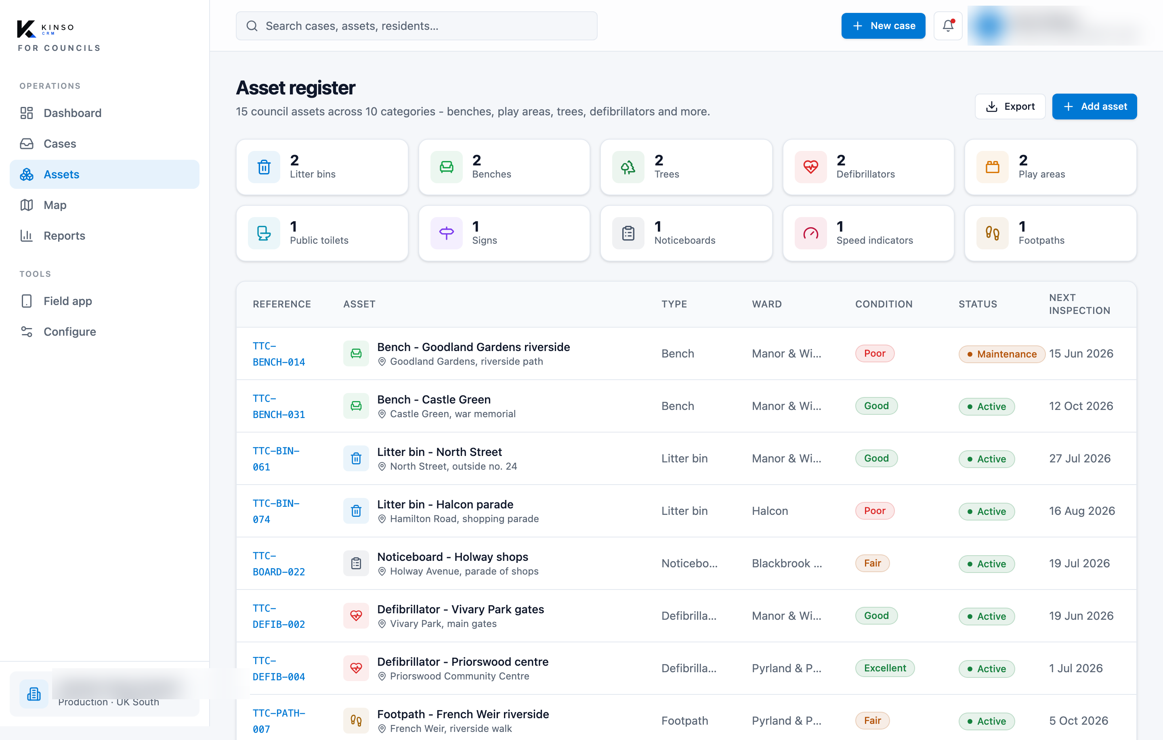The width and height of the screenshot is (1163, 740).
Task: Click the Play areas category icon
Action: [993, 167]
